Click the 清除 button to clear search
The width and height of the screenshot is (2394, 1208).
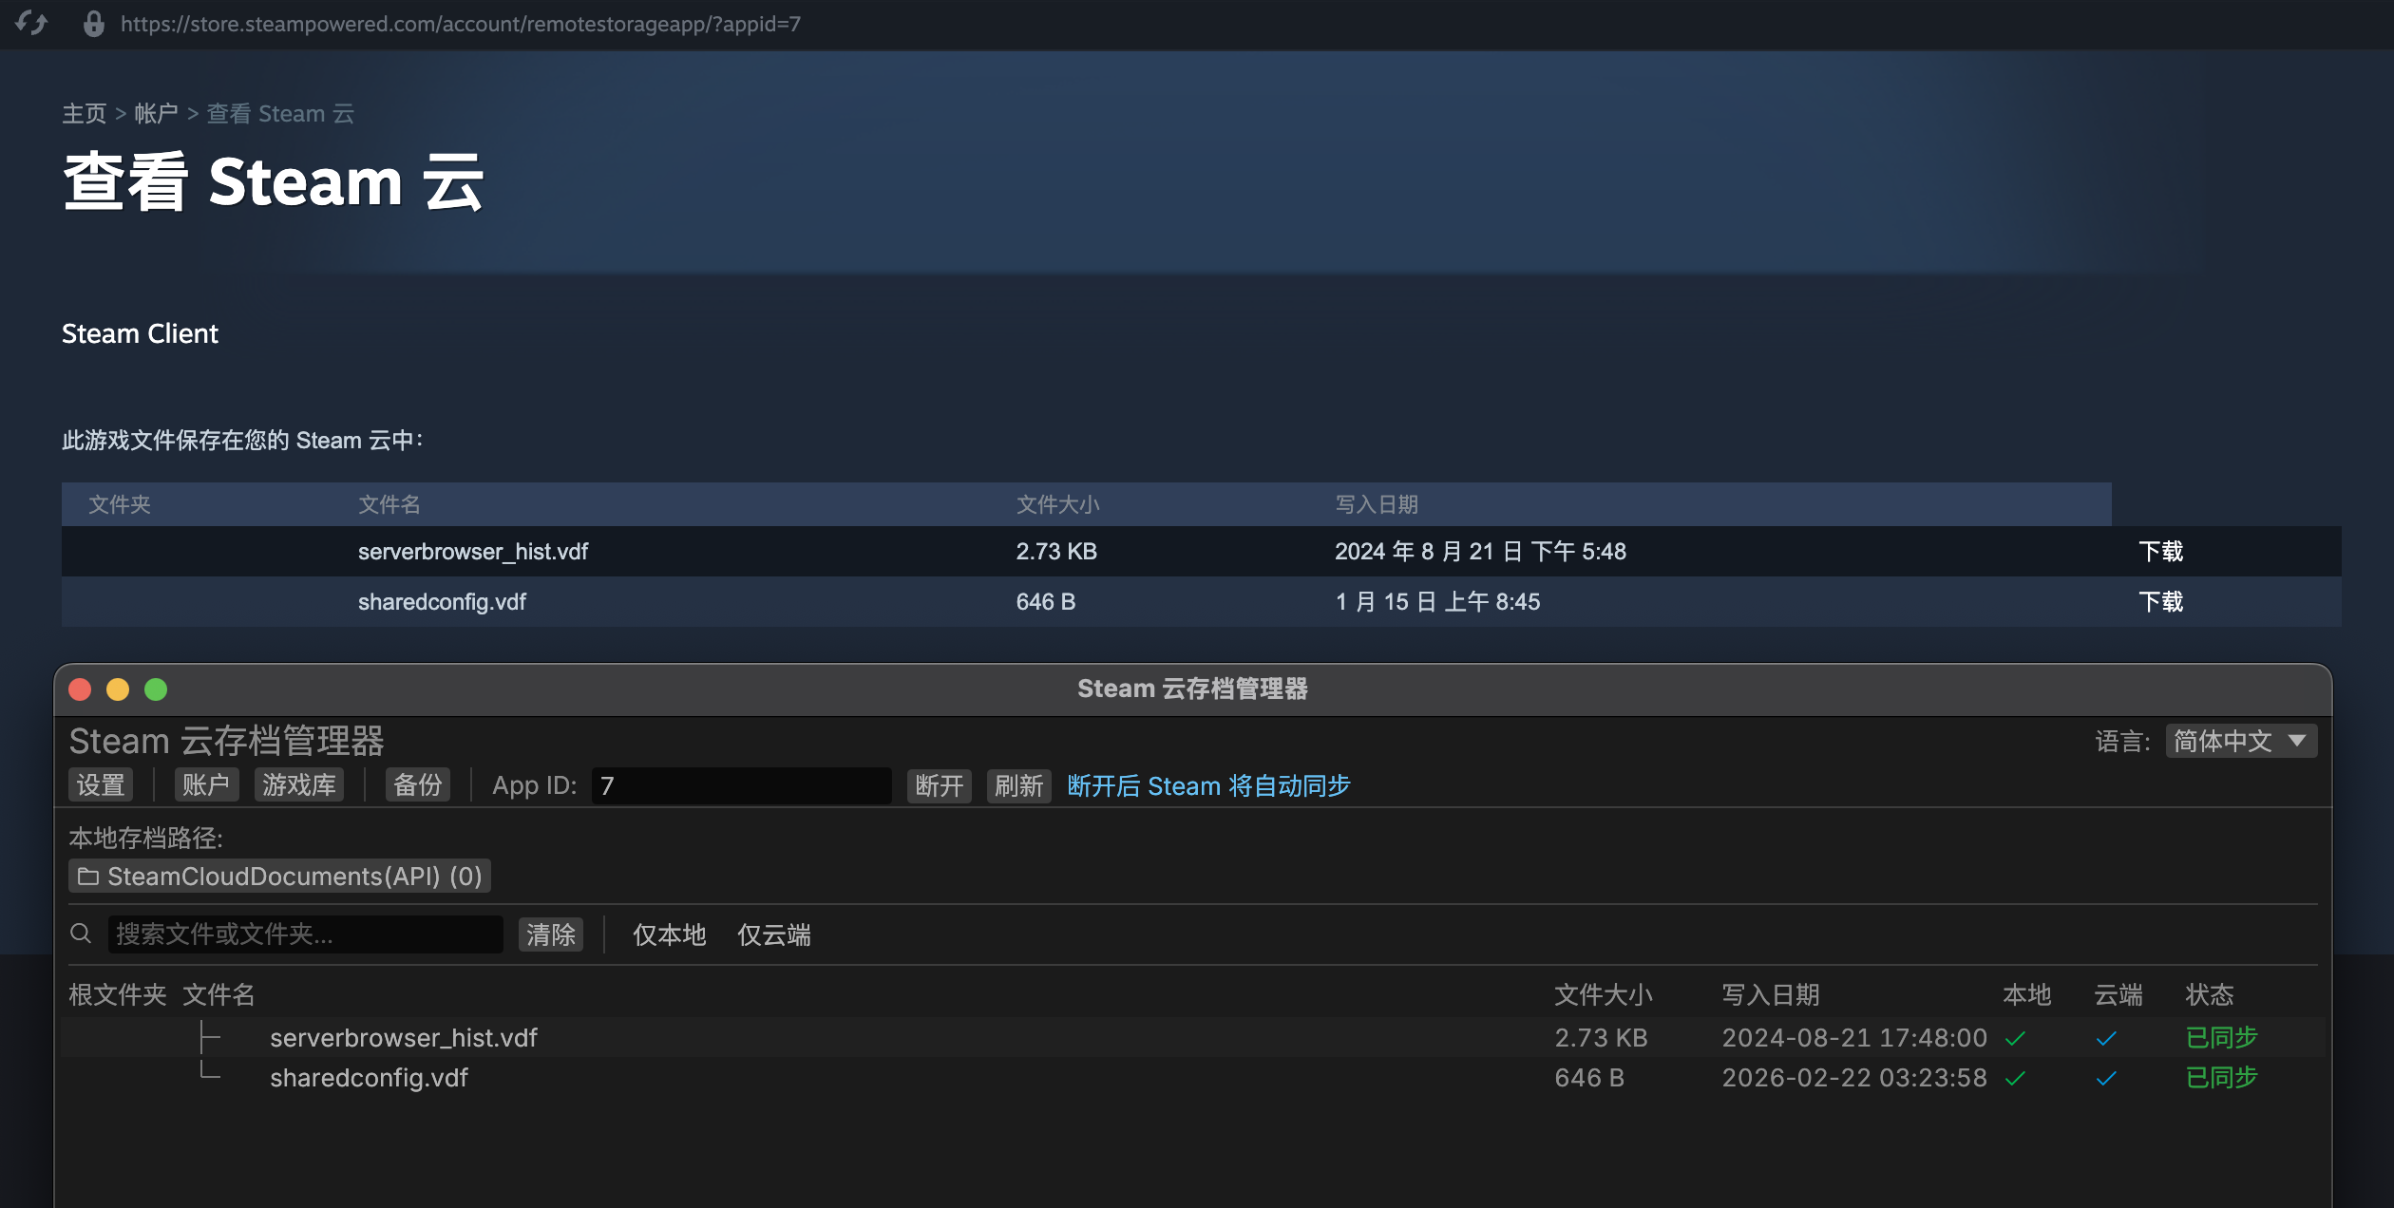pos(550,934)
